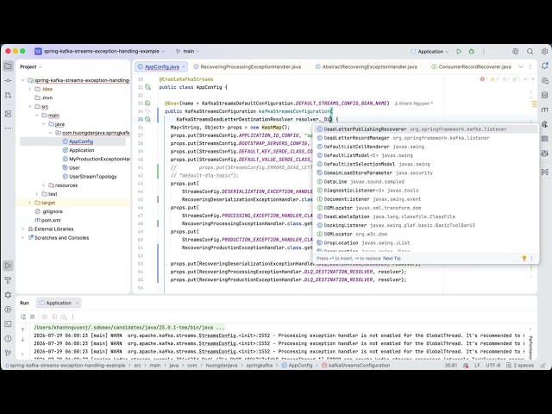This screenshot has height=414, width=552.
Task: Open .gitignore file in tree
Action: 48,211
